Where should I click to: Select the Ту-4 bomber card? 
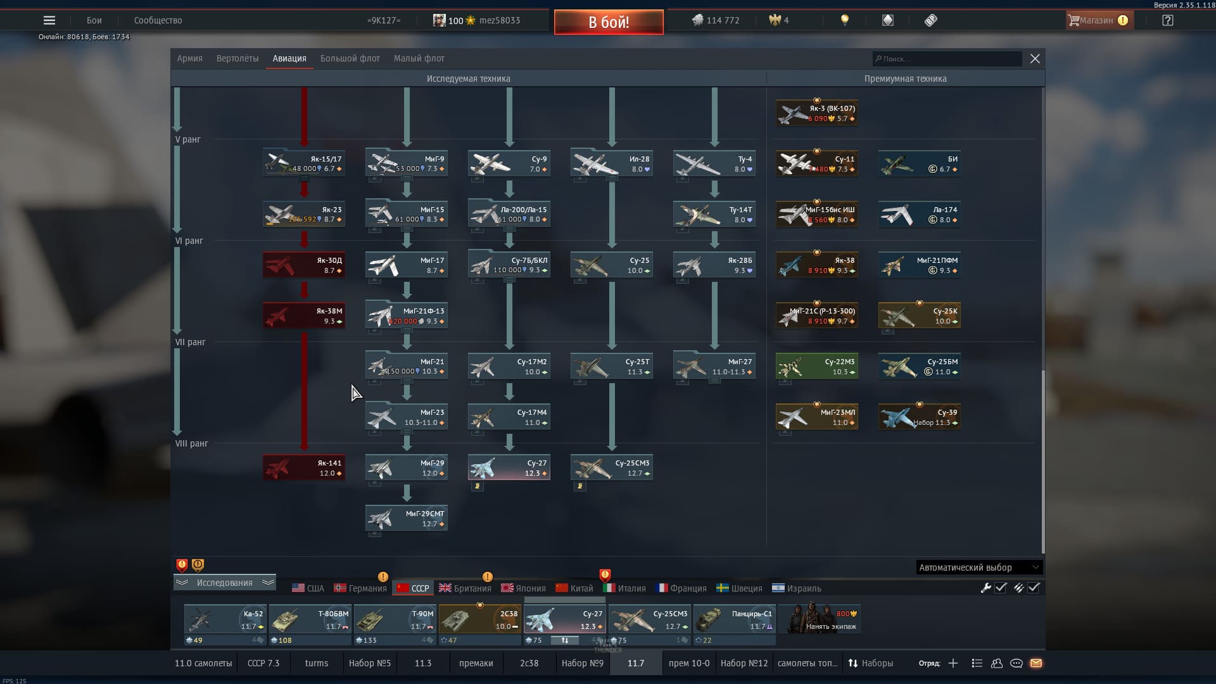point(714,163)
